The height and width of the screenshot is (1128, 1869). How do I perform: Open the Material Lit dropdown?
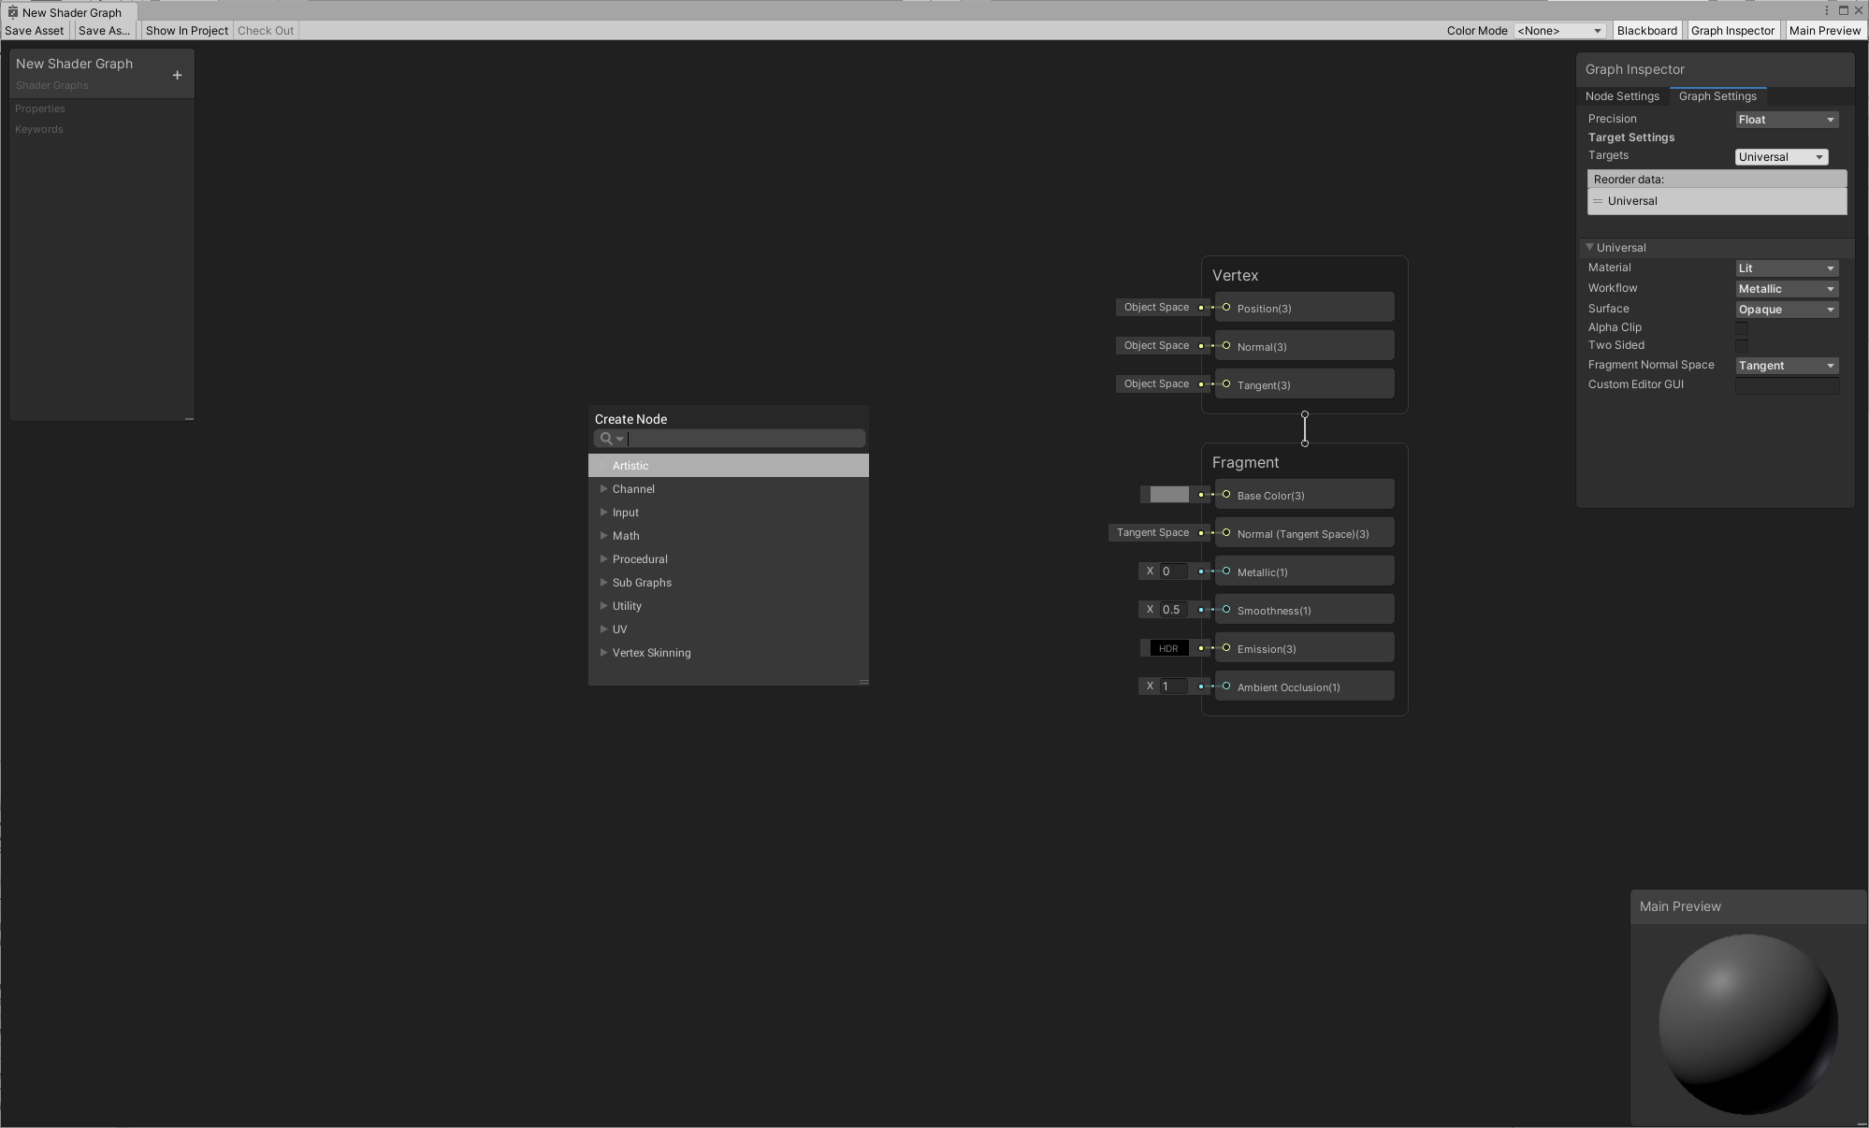click(1787, 268)
